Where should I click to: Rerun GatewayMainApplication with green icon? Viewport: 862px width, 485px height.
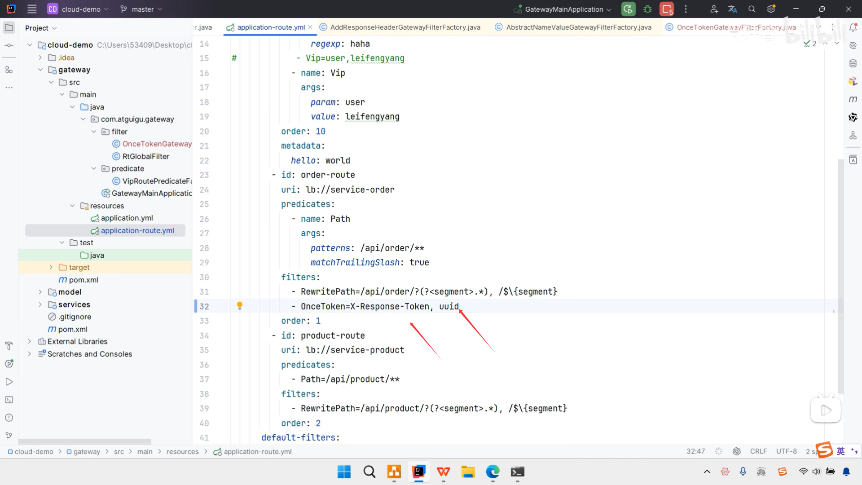(x=628, y=9)
